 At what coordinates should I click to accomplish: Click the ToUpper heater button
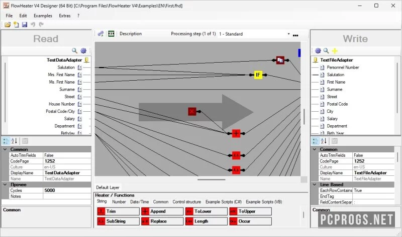250,211
